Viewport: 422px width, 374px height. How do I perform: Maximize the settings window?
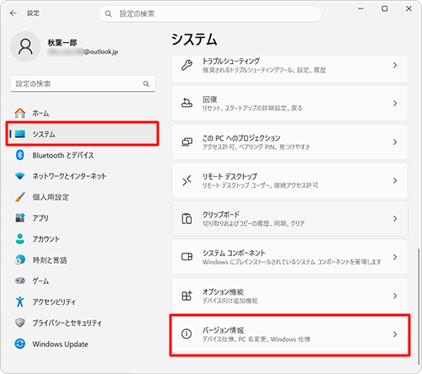(x=385, y=8)
